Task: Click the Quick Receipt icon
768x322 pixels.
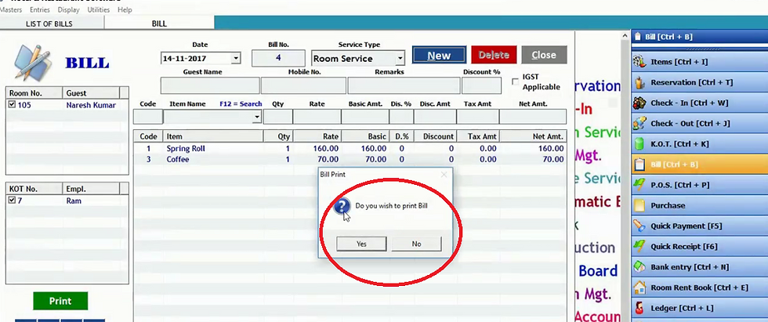Action: tap(639, 247)
